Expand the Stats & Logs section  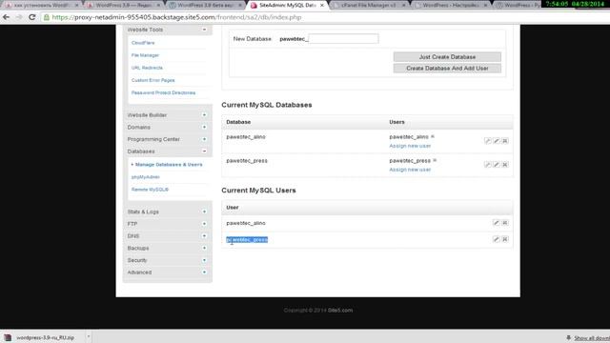point(204,212)
